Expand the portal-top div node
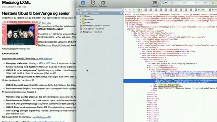The height and width of the screenshot is (122, 217). pos(132,33)
